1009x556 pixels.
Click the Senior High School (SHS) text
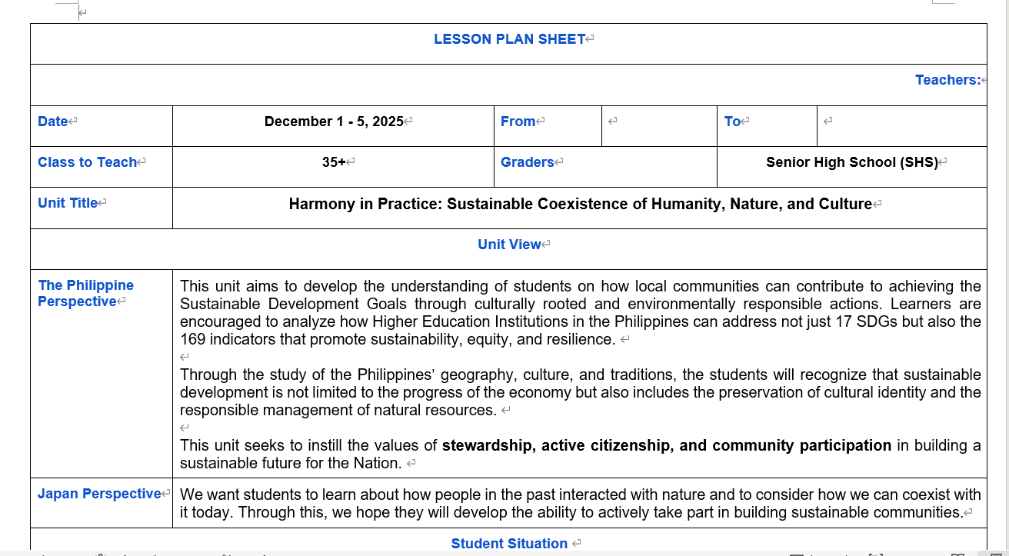click(852, 162)
